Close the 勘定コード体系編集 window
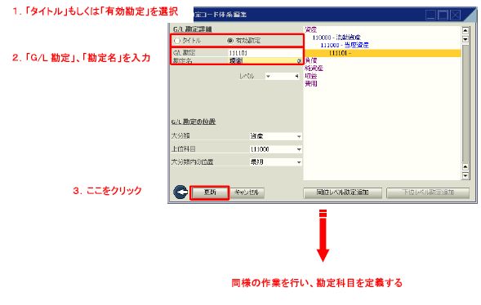The width and height of the screenshot is (481, 305). (x=455, y=15)
